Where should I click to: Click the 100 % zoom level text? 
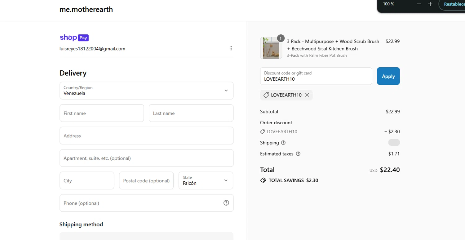(388, 4)
